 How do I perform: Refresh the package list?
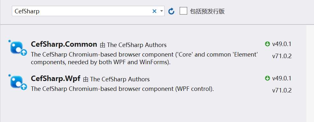coord(171,11)
